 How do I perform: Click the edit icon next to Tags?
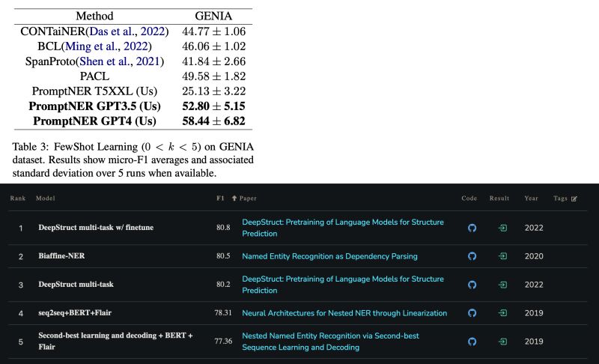(x=574, y=198)
